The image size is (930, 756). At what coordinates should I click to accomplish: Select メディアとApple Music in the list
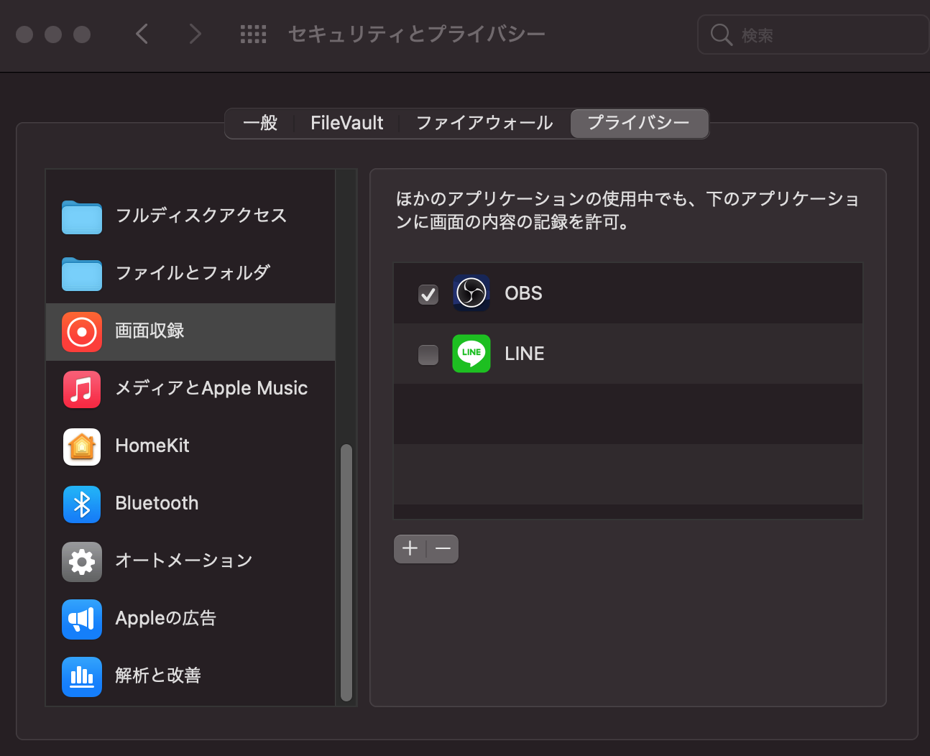click(211, 388)
